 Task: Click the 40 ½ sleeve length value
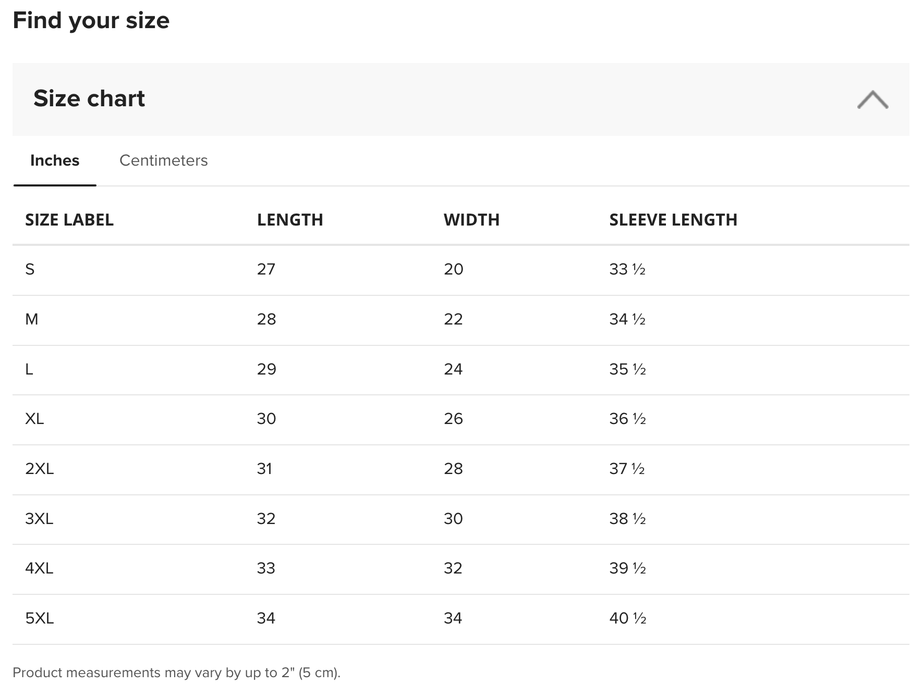click(627, 618)
